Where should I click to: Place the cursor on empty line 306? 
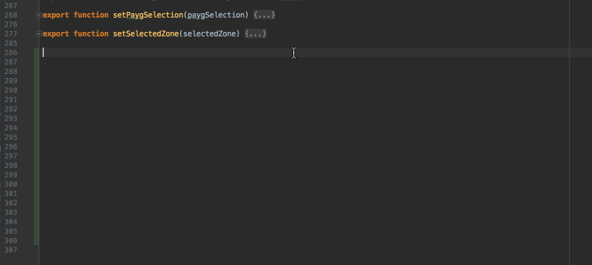click(x=188, y=241)
